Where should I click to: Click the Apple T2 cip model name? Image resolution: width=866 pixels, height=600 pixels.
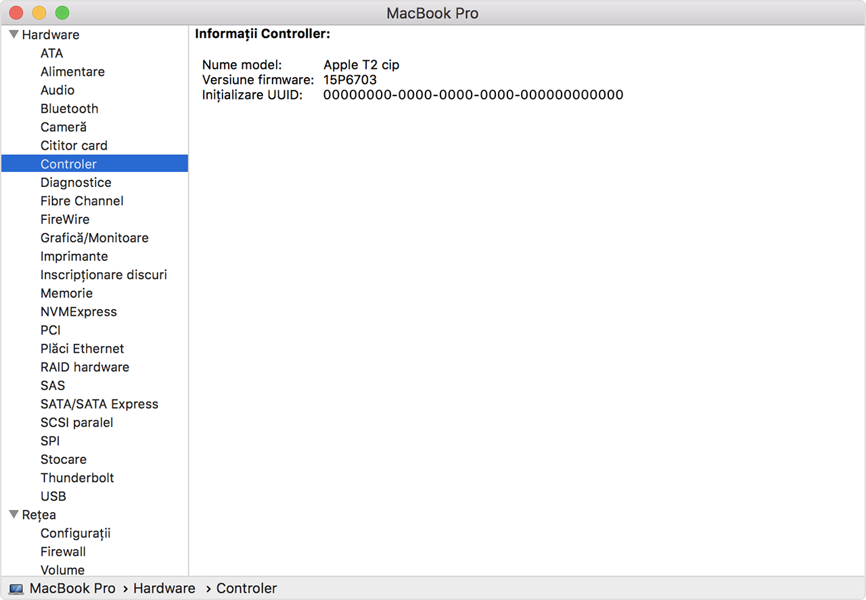tap(361, 65)
